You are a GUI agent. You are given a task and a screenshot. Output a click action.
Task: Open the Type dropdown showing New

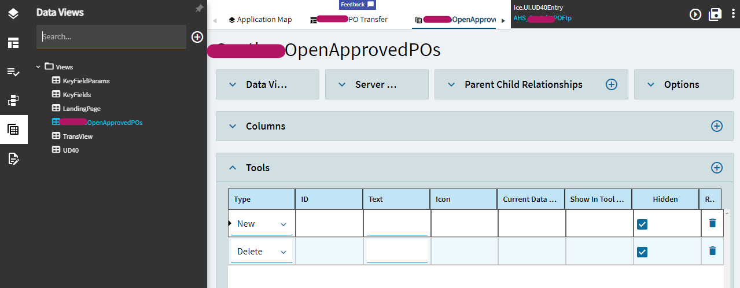point(262,224)
